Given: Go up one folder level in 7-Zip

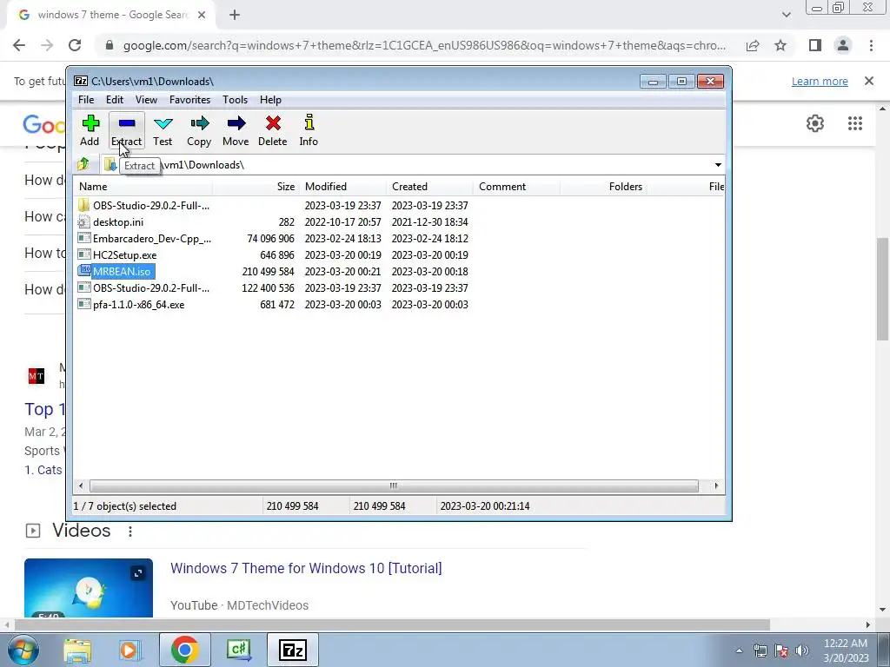Looking at the screenshot, I should [83, 164].
